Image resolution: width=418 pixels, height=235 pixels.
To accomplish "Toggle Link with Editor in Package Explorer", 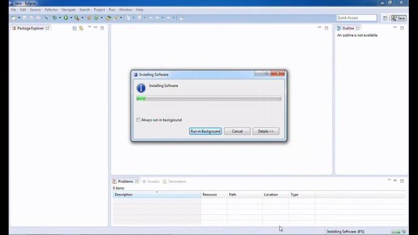I will (81, 28).
